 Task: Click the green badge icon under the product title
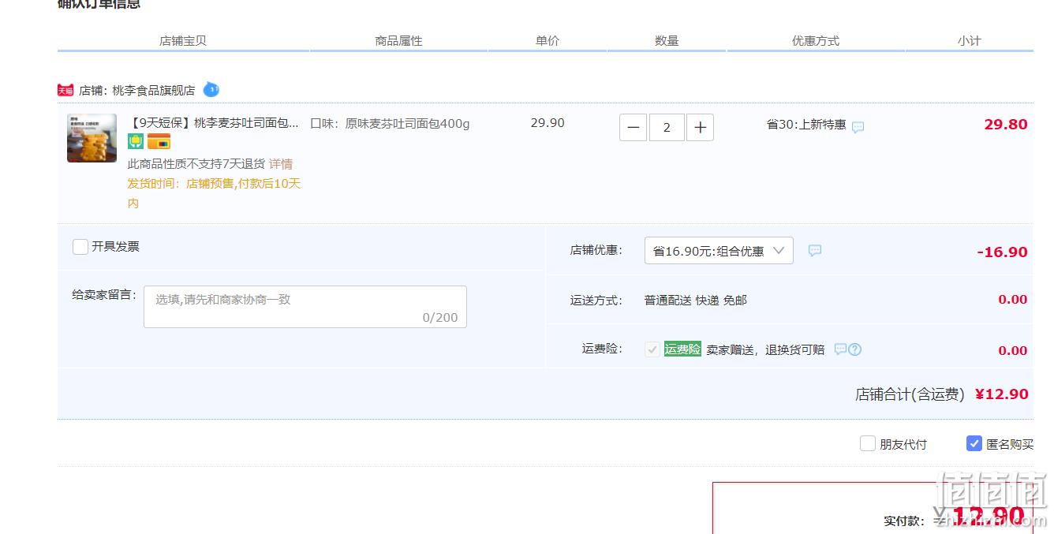pos(136,142)
